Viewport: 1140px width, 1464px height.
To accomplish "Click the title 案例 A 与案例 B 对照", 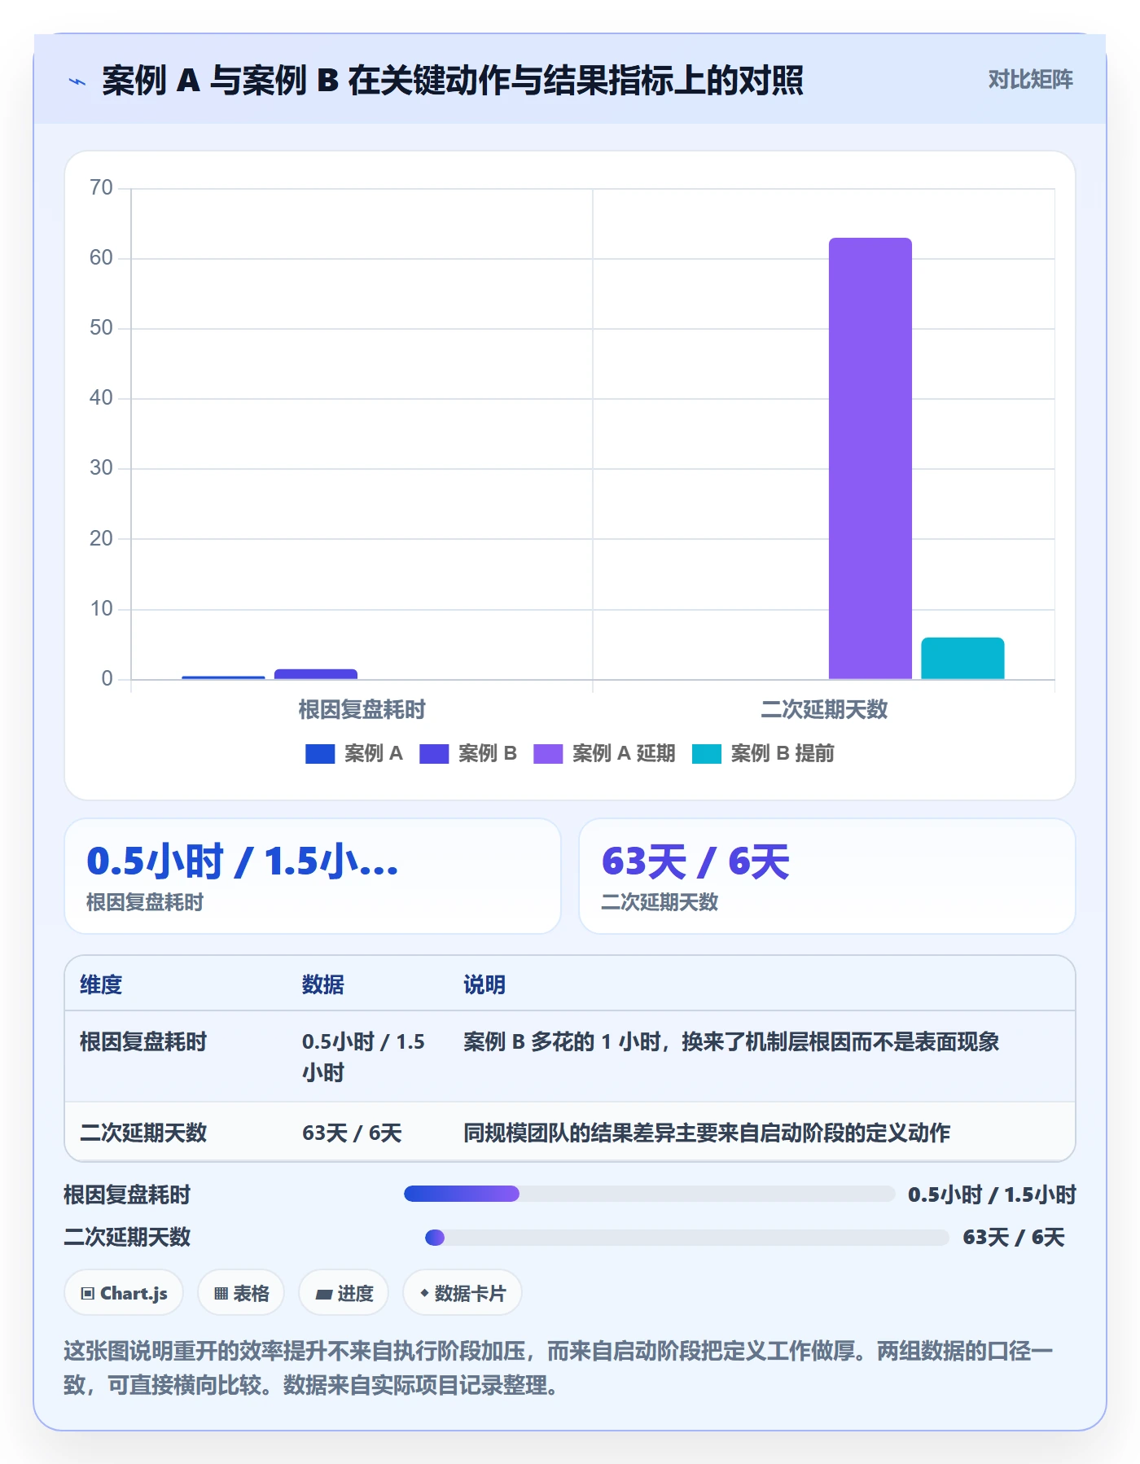I will 453,80.
